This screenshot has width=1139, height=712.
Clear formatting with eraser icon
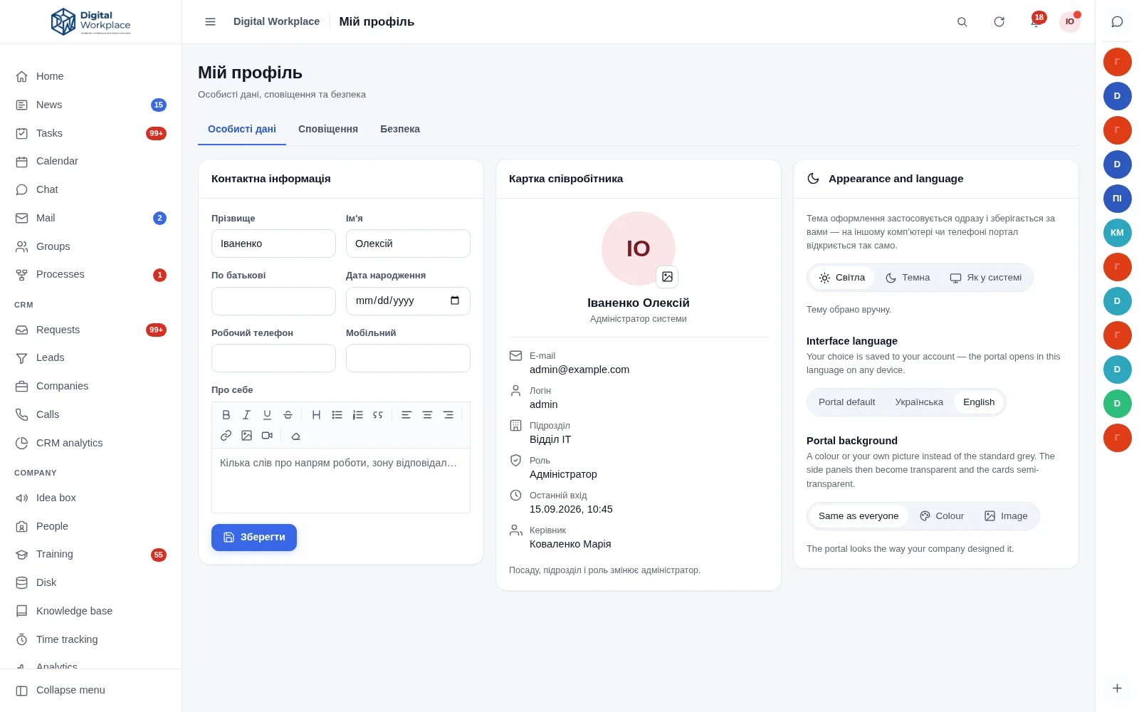pyautogui.click(x=295, y=435)
